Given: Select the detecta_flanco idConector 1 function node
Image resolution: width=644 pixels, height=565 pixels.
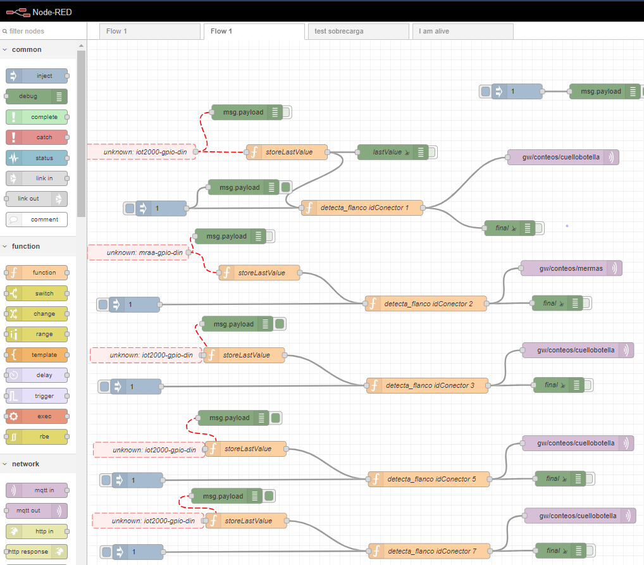Looking at the screenshot, I should 362,208.
